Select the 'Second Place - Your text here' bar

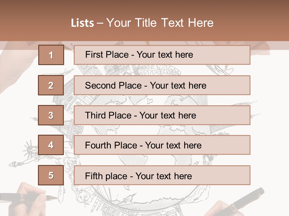tap(162, 85)
